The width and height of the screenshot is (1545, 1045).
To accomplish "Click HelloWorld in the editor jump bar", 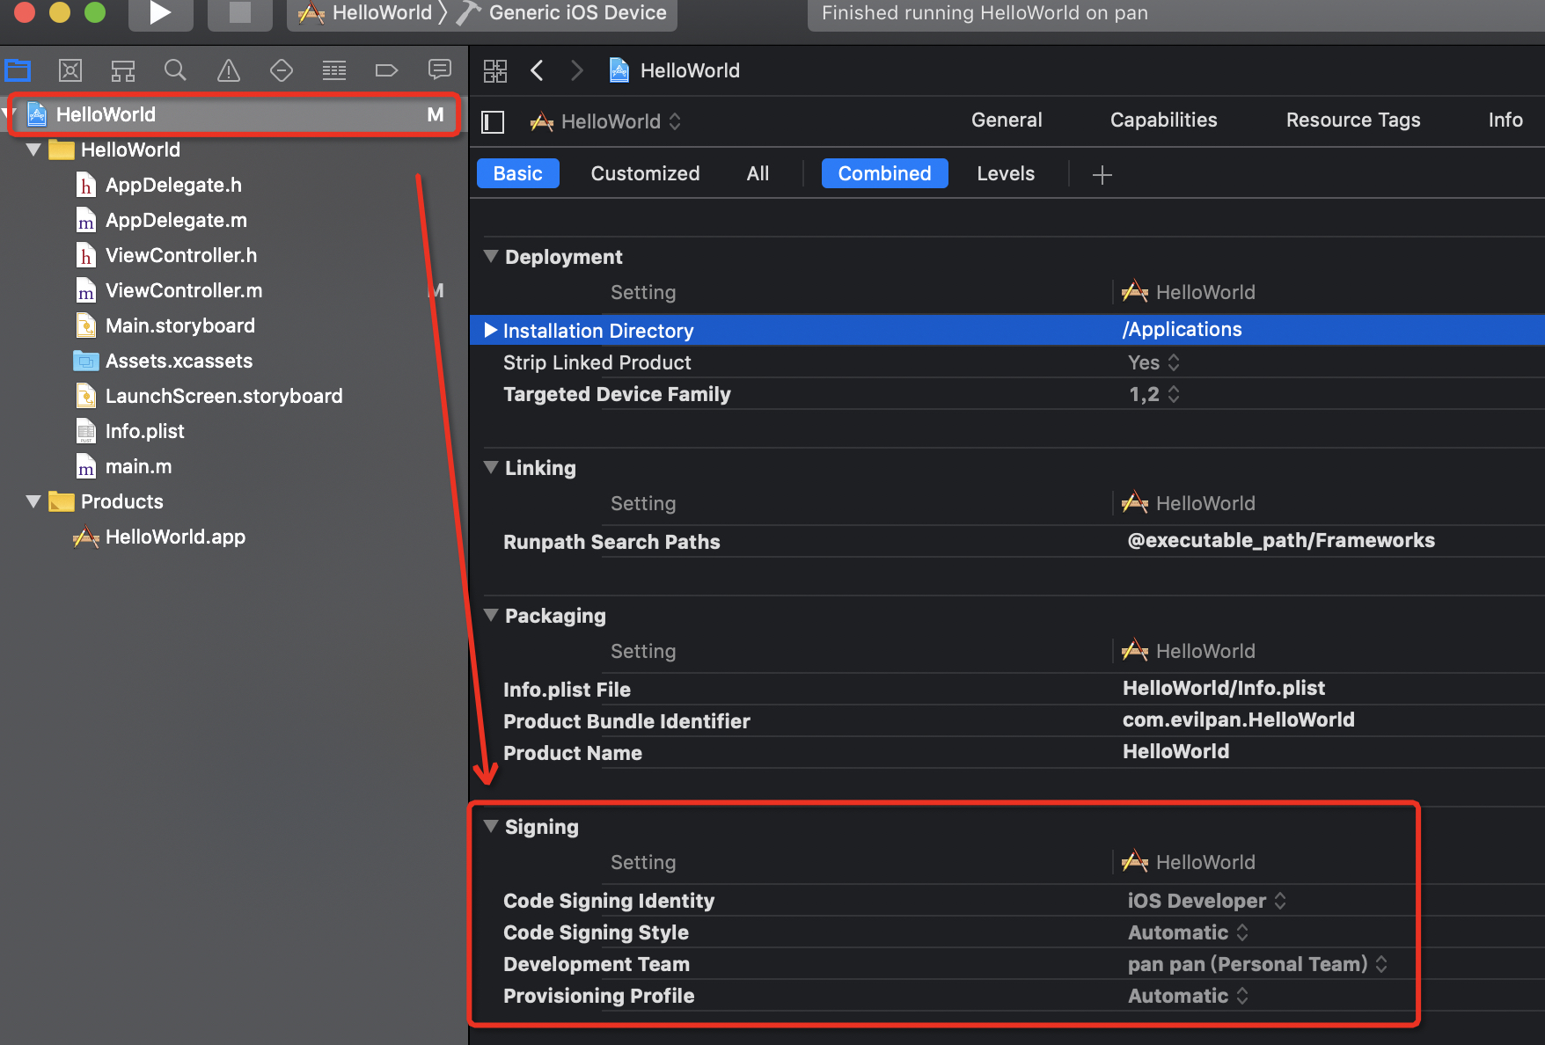I will pos(676,70).
